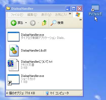Open the 表示(V) menu
Screen dimensions: 106x100
pos(46,15)
